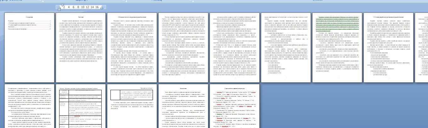Image resolution: width=428 pixels, height=128 pixels.
Task: Click the Заключение heading text
Action: click(182, 89)
